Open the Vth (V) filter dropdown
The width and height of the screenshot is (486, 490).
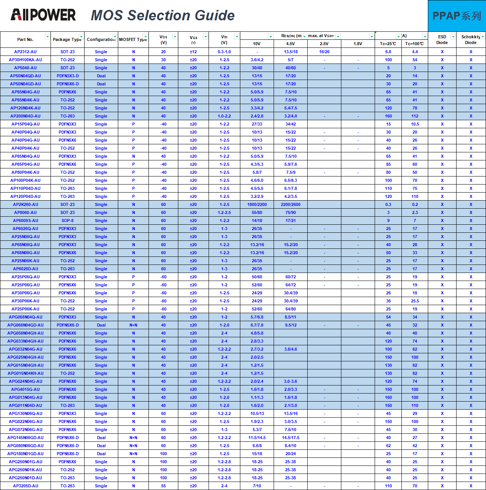[x=237, y=37]
